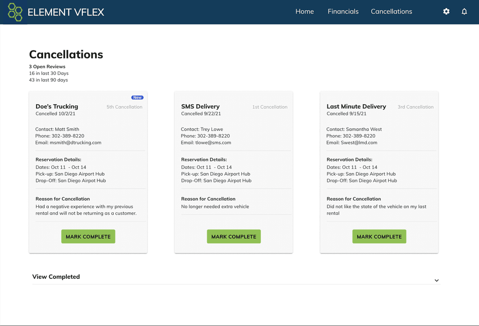
Task: Click Reason for Cancellation heading in SMS Delivery card
Action: (x=208, y=199)
